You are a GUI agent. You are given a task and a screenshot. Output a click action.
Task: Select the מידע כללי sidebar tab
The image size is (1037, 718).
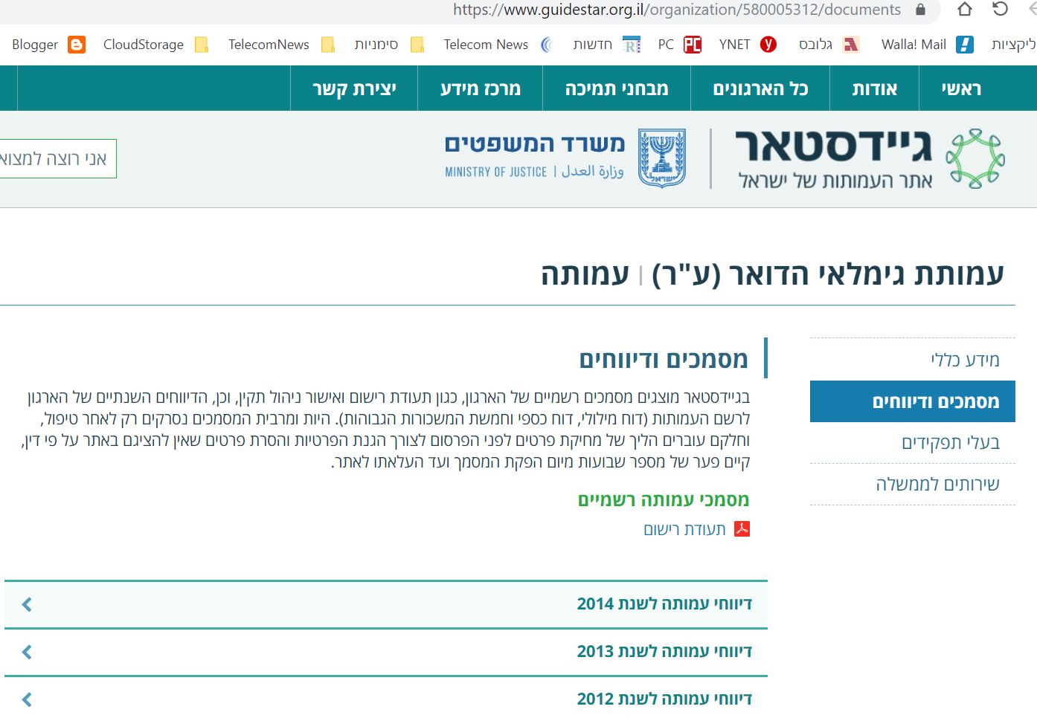(x=913, y=360)
